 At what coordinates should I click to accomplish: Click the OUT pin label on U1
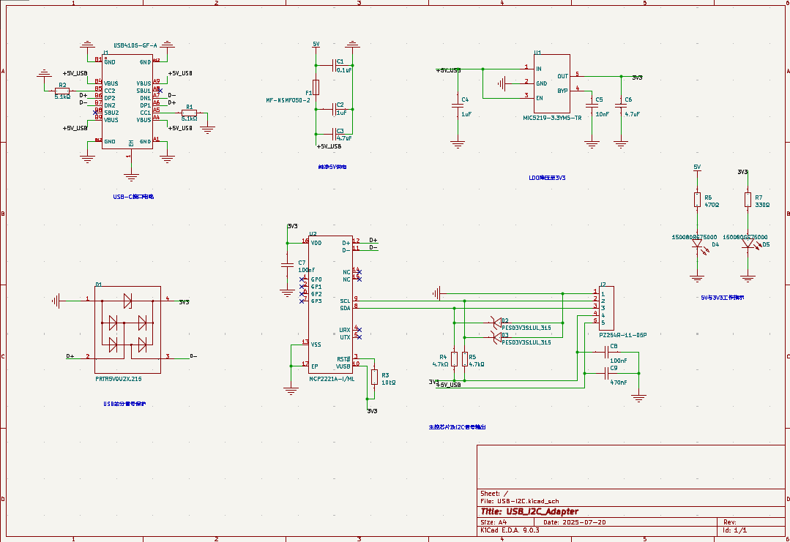coord(562,77)
